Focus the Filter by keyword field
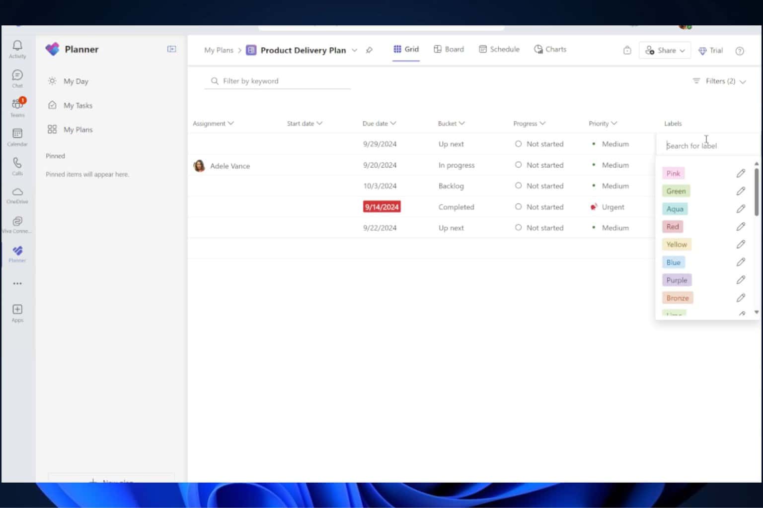 [278, 81]
